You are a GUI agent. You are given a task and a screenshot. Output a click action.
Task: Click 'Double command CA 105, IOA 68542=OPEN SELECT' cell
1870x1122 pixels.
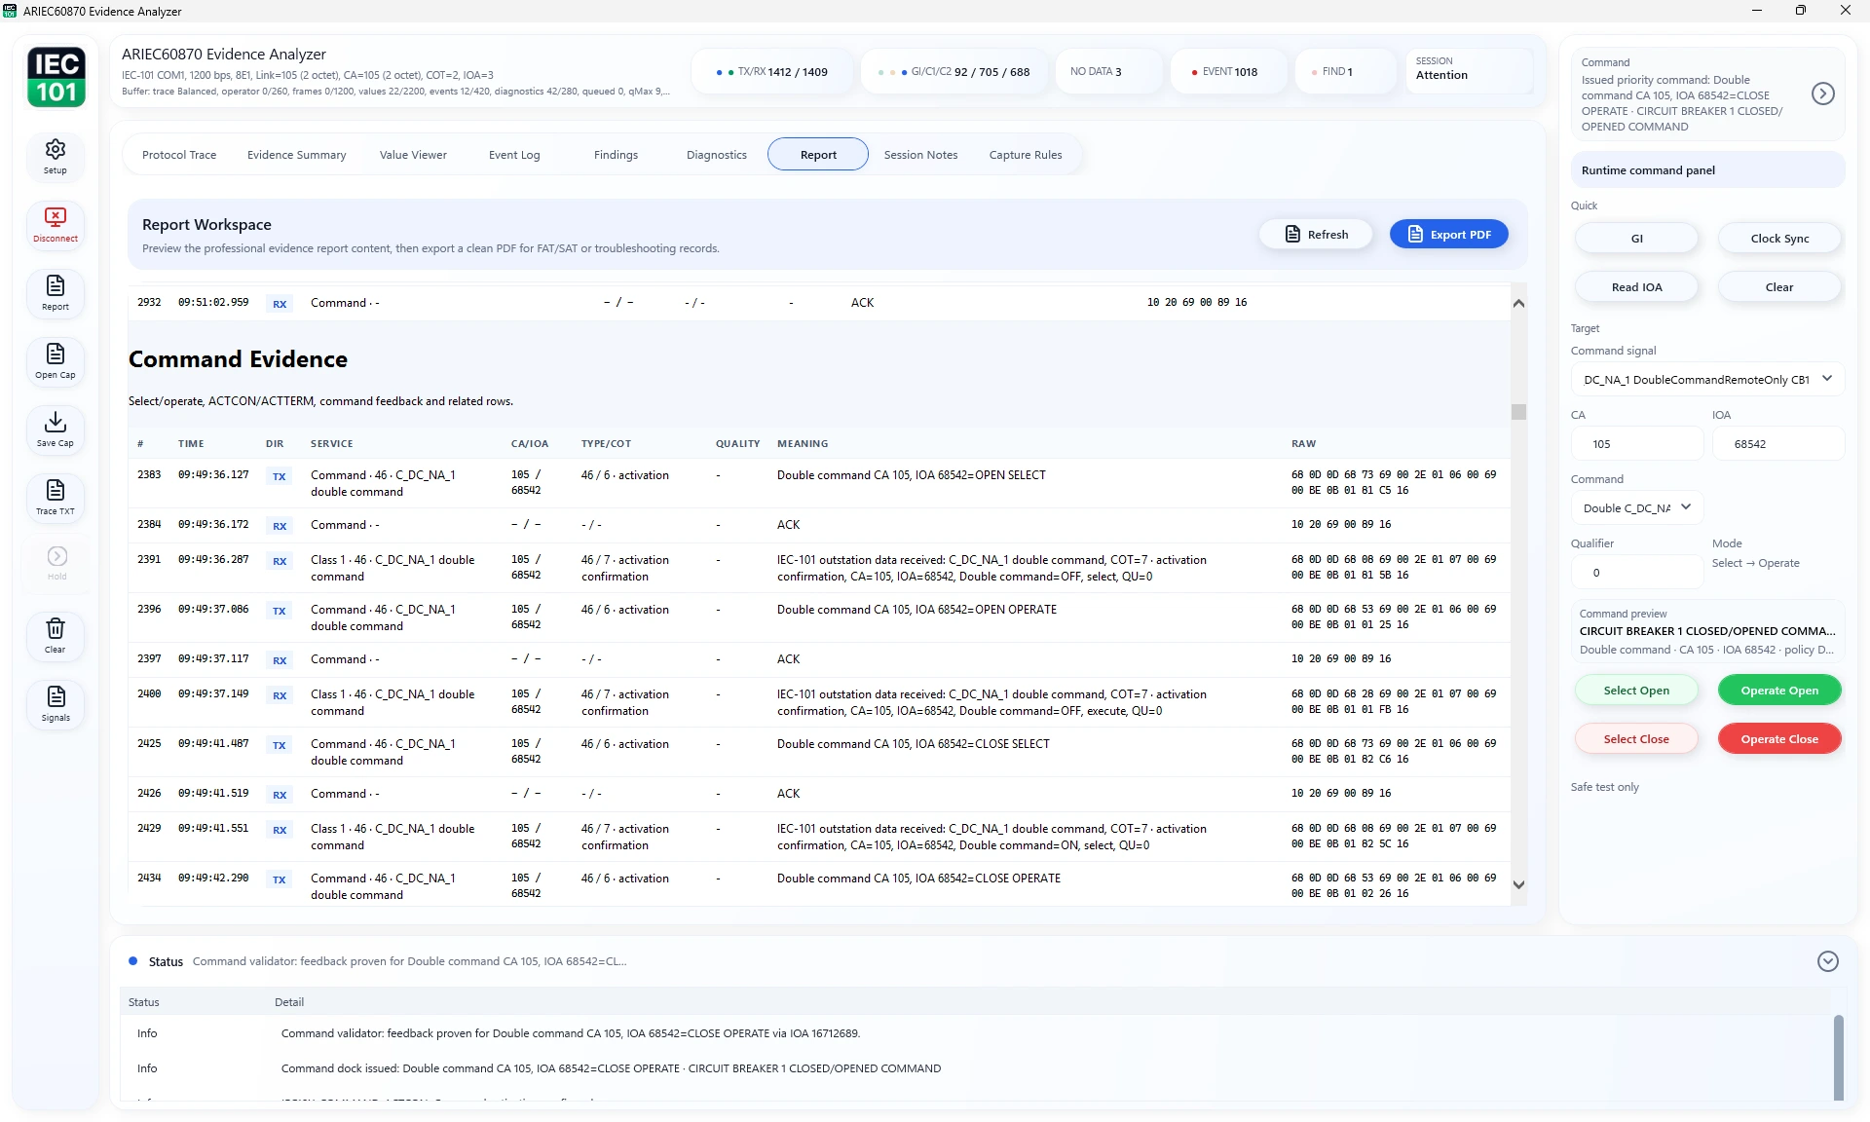point(911,475)
